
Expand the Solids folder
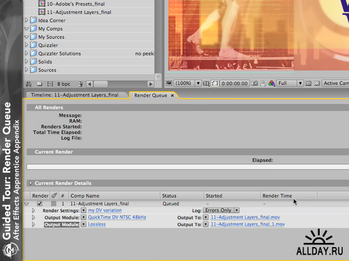[x=27, y=61]
